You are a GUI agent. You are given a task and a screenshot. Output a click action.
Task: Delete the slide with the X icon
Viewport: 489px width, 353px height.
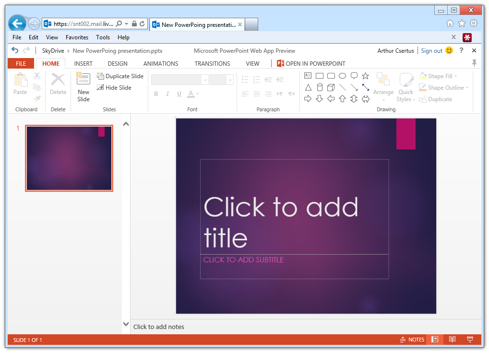pos(58,80)
